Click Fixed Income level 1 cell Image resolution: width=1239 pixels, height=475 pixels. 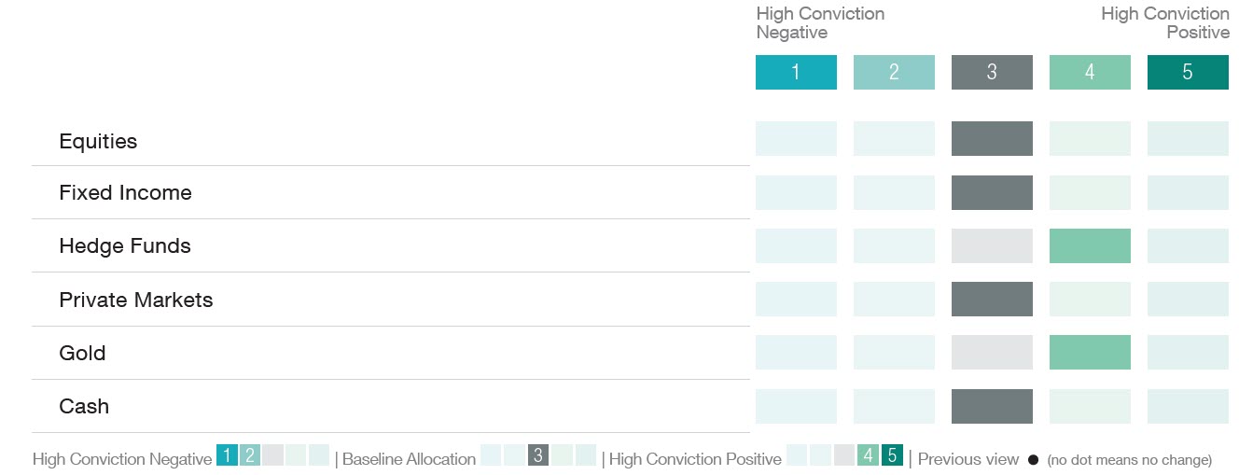pos(796,192)
